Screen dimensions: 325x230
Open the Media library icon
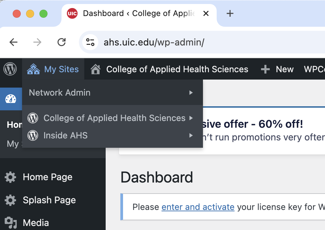click(10, 222)
